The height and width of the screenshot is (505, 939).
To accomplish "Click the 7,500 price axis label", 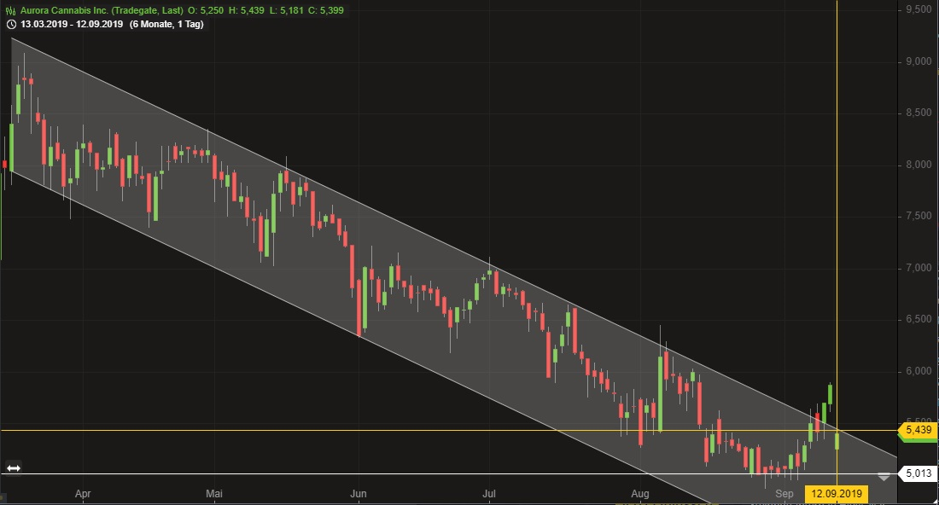I will coord(919,216).
